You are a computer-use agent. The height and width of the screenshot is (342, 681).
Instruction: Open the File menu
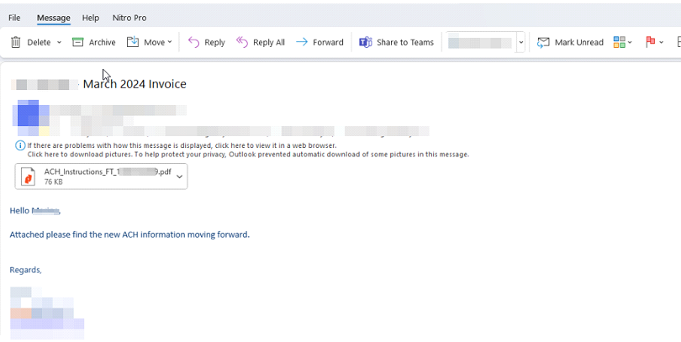pos(14,18)
